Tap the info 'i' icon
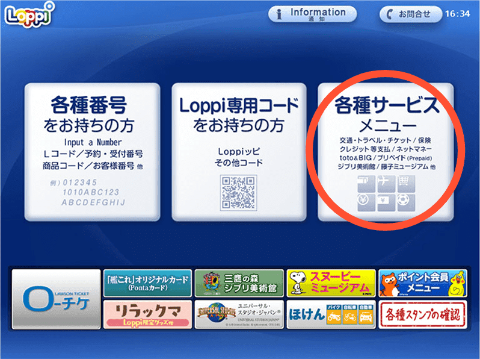The image size is (480, 359). [279, 14]
